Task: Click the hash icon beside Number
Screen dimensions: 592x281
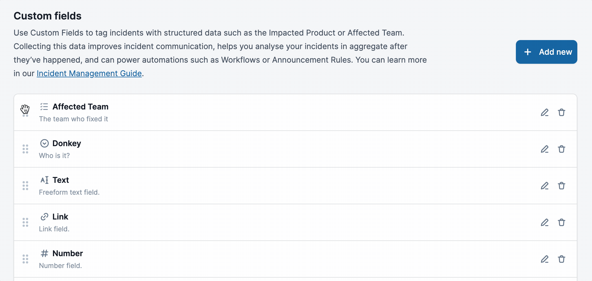Action: tap(44, 253)
